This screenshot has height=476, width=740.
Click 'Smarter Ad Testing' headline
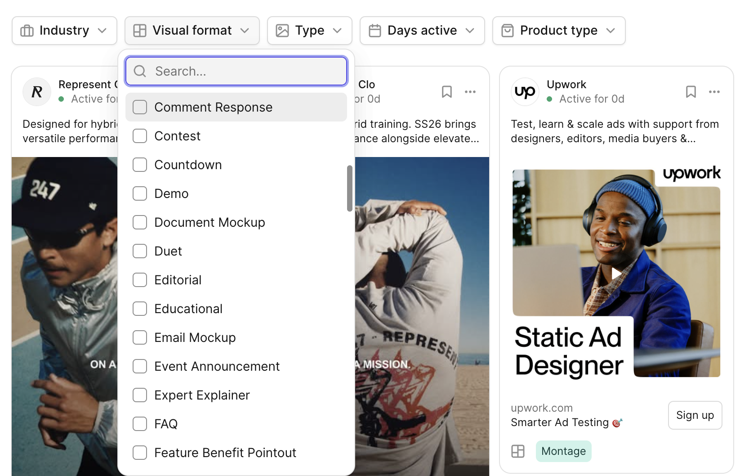tap(560, 422)
